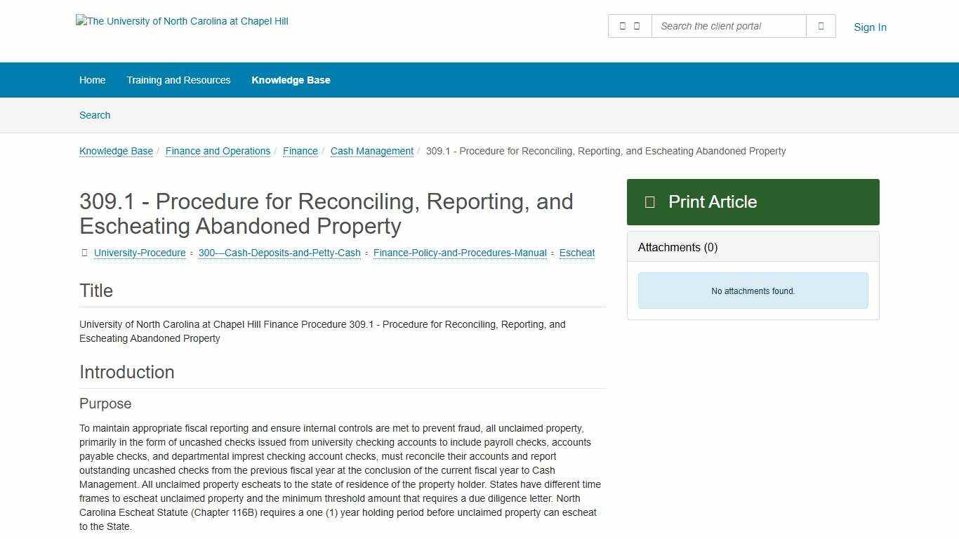Click the second filter icon beside search box
The height and width of the screenshot is (539, 959).
[638, 25]
